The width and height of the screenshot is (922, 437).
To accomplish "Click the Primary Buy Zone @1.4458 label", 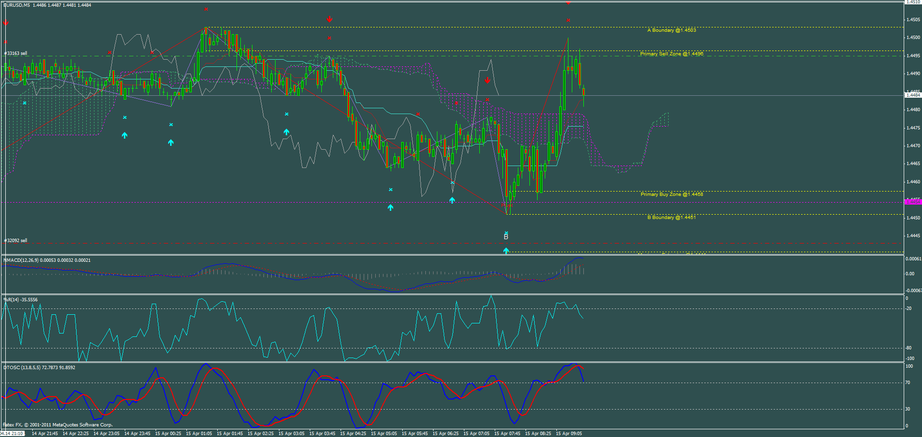I will coord(671,194).
